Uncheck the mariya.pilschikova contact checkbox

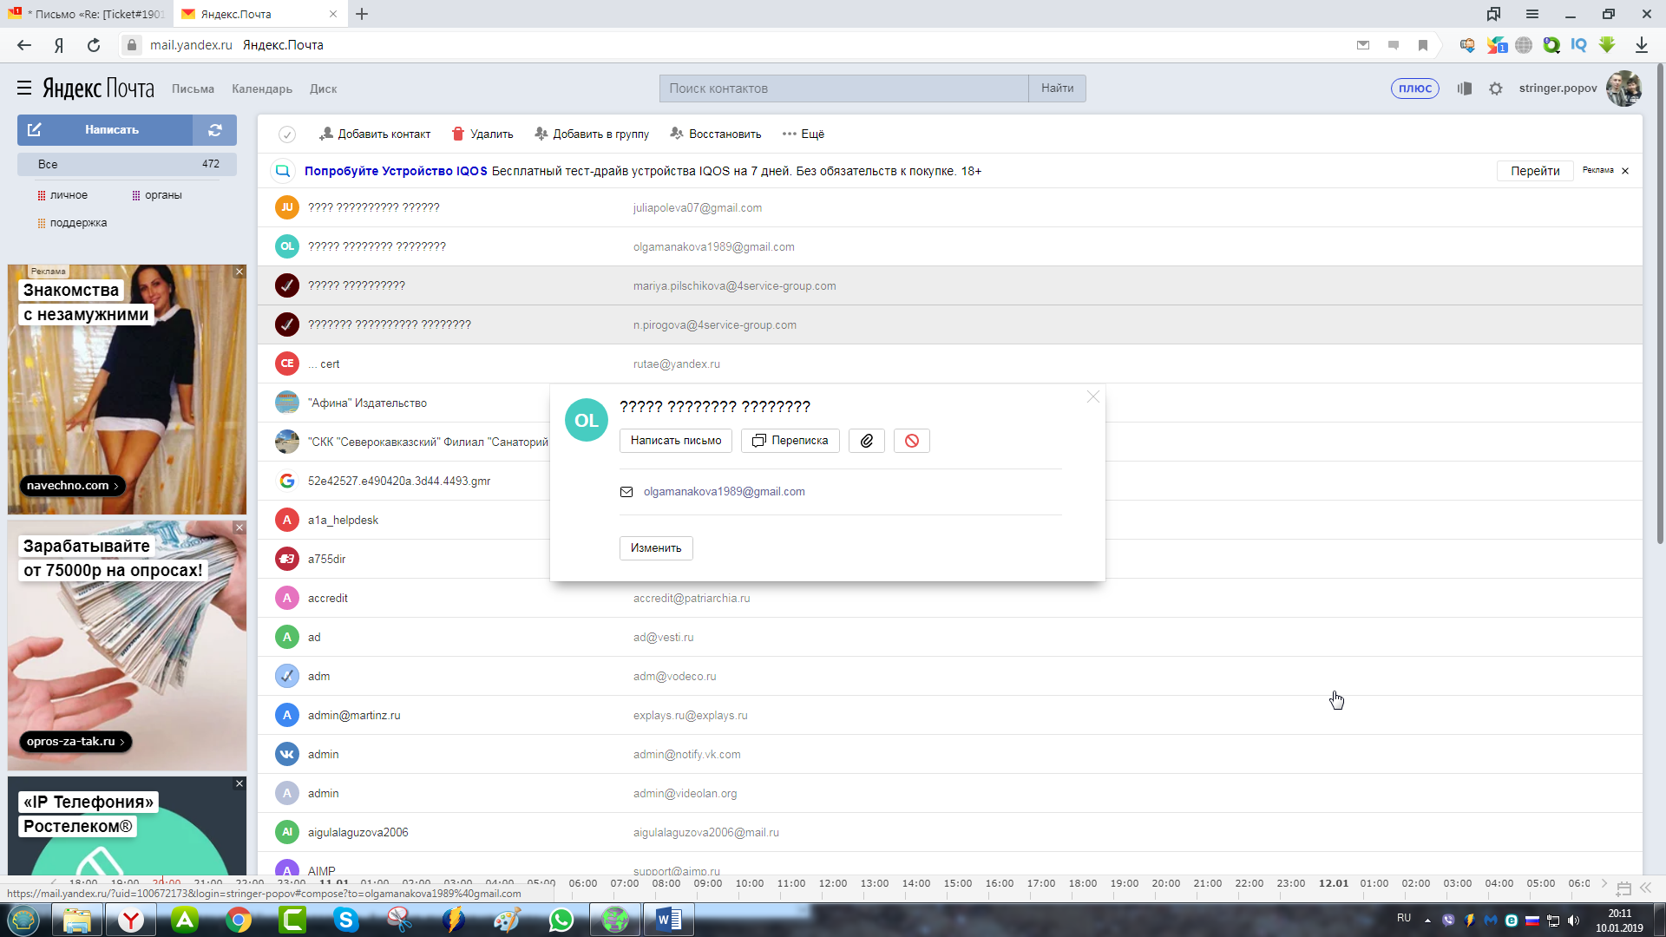coord(287,285)
